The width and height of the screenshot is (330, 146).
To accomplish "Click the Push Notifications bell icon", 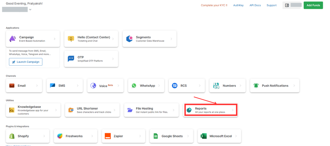I will point(256,86).
